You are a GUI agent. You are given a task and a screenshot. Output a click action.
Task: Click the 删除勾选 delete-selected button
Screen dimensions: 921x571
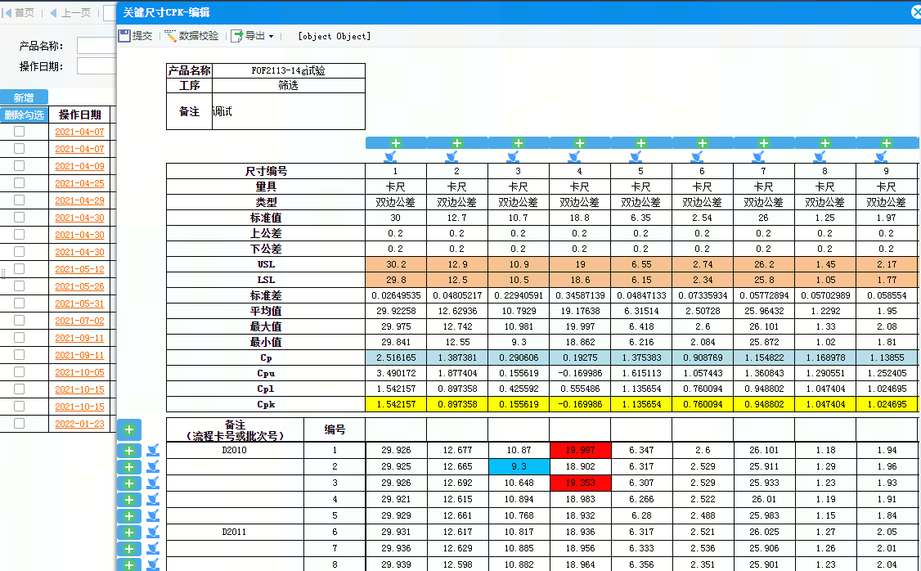tap(24, 115)
